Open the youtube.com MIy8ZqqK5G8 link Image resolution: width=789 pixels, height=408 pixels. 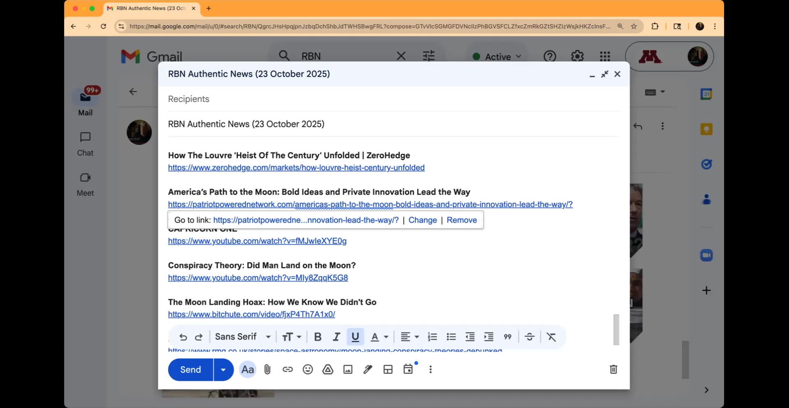[258, 278]
